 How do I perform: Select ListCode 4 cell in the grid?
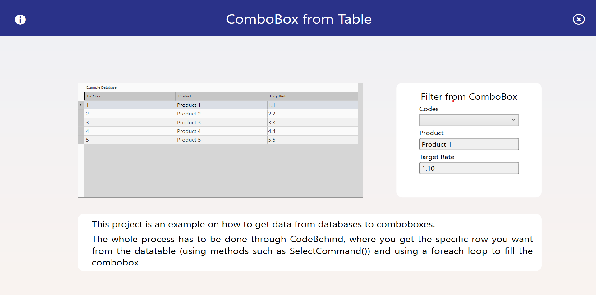[x=130, y=131]
